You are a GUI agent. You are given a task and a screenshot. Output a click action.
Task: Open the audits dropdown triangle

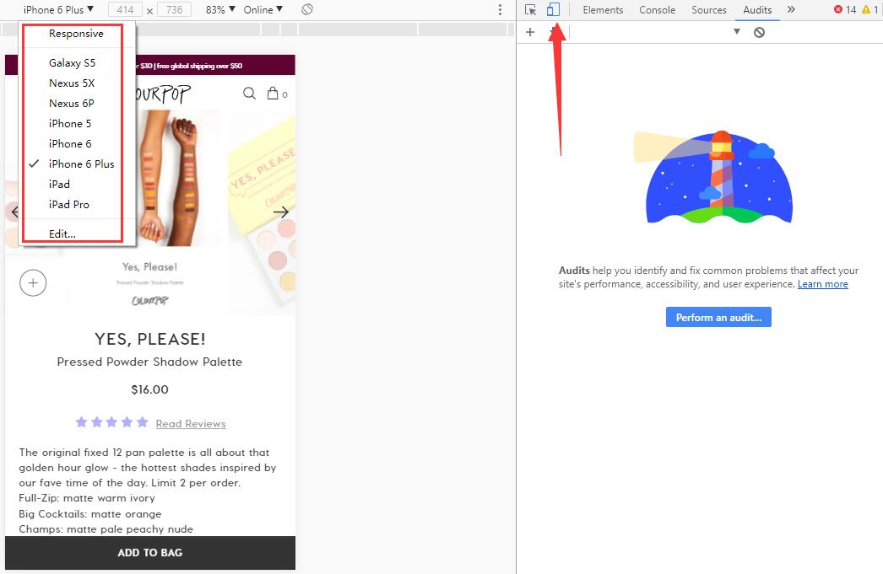[x=737, y=31]
